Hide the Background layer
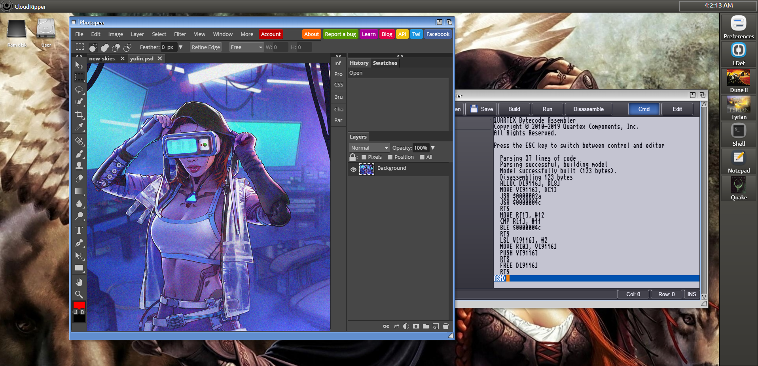The width and height of the screenshot is (758, 366). [353, 169]
